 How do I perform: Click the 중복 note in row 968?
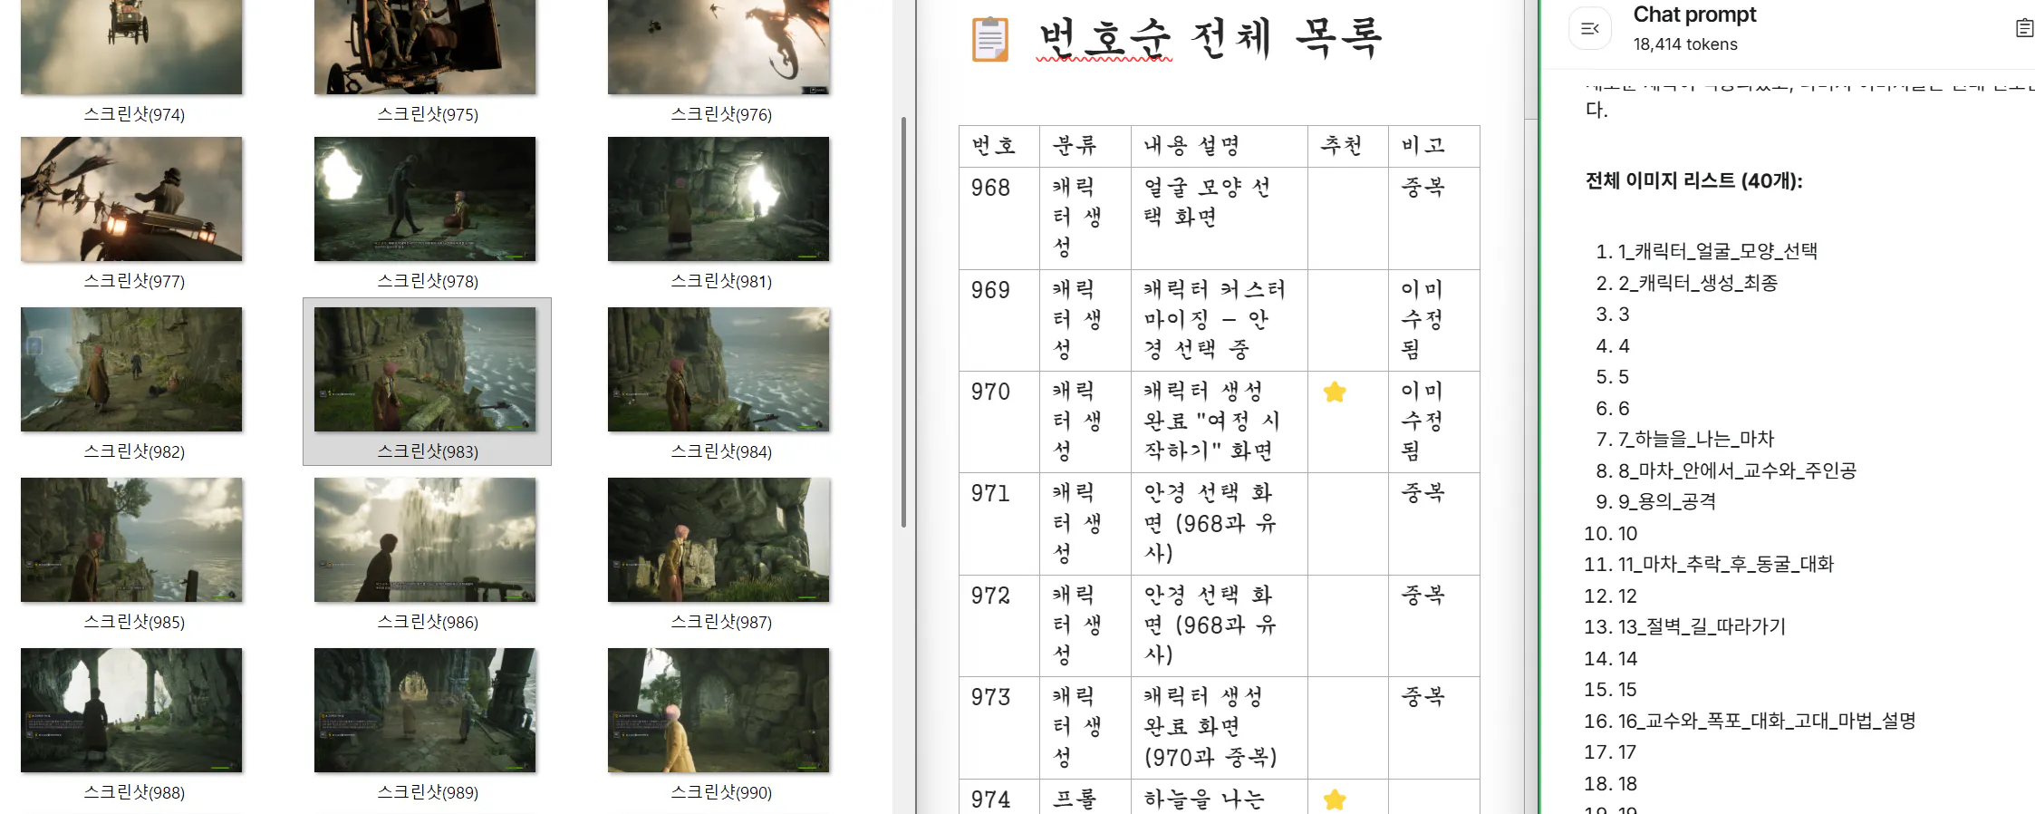tap(1423, 188)
